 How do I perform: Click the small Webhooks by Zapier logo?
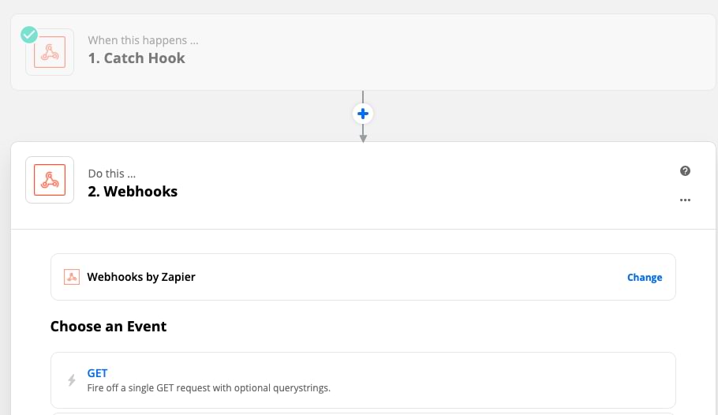[72, 277]
